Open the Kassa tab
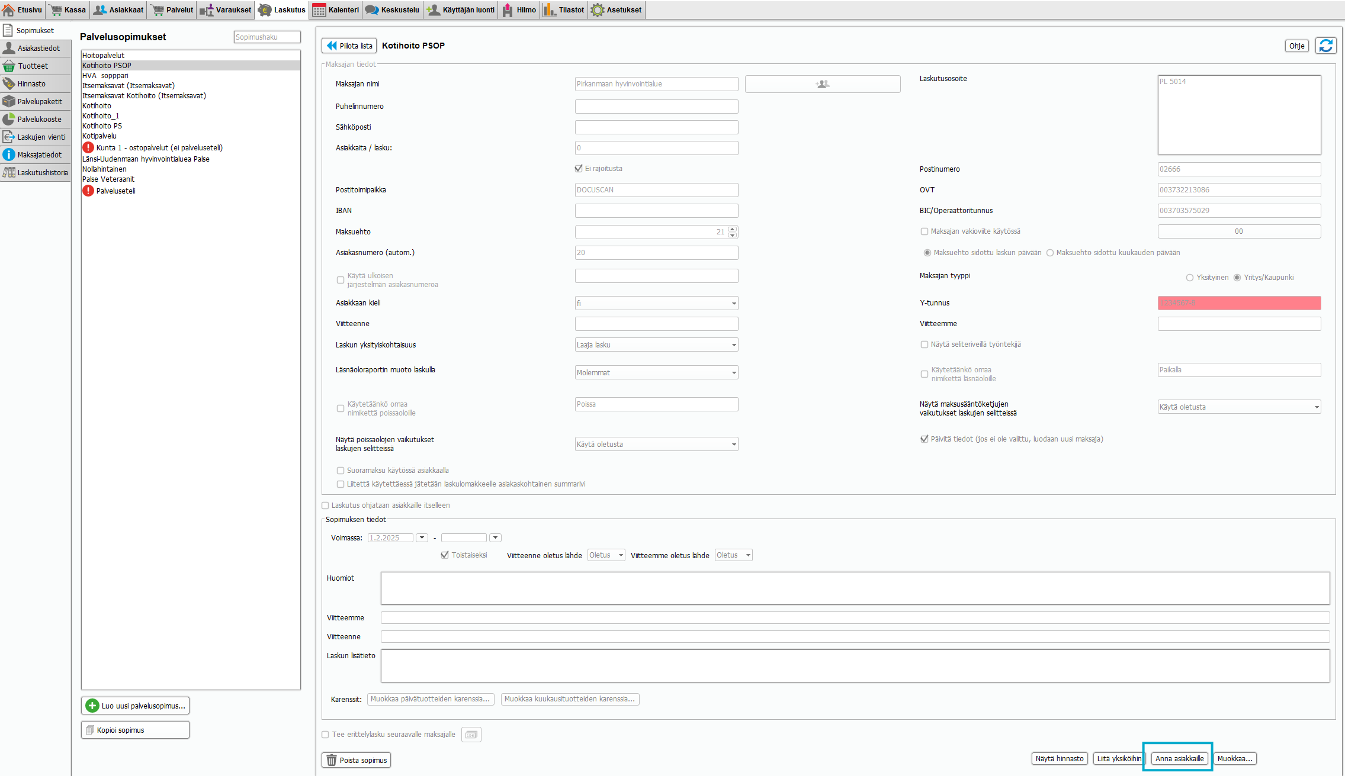The height and width of the screenshot is (776, 1345). (x=68, y=9)
